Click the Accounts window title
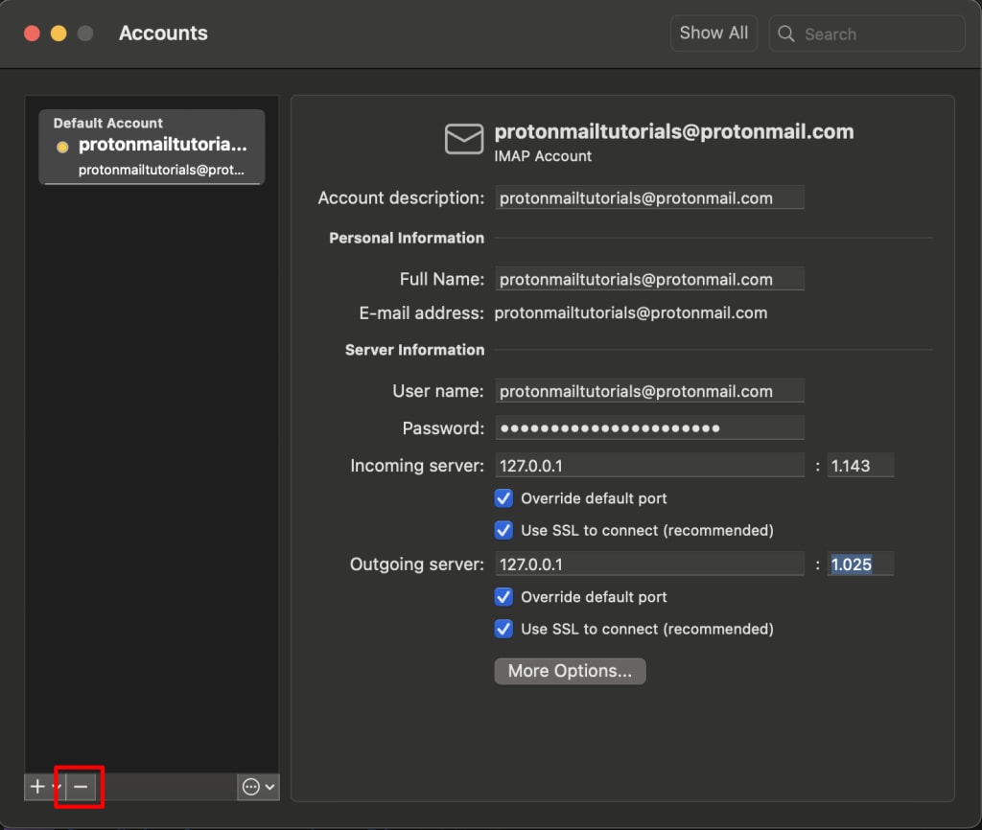The width and height of the screenshot is (982, 830). coord(163,33)
